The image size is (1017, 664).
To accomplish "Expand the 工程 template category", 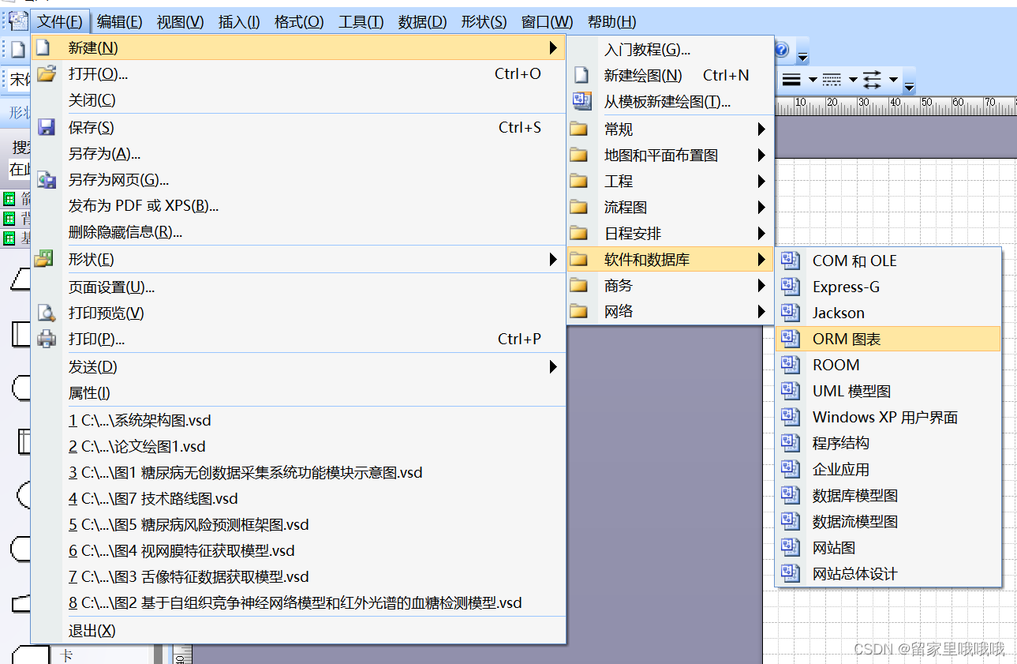I will pos(761,181).
